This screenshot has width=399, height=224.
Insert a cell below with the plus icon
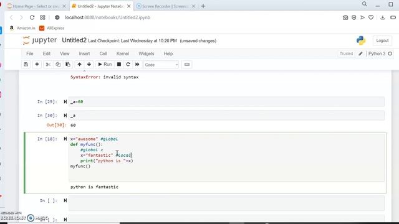click(x=37, y=65)
